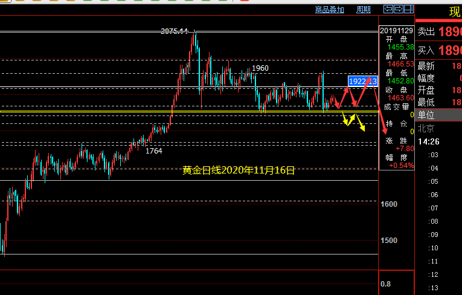Select the change value +7.80
Screen dimensions: 462x295
405,148
